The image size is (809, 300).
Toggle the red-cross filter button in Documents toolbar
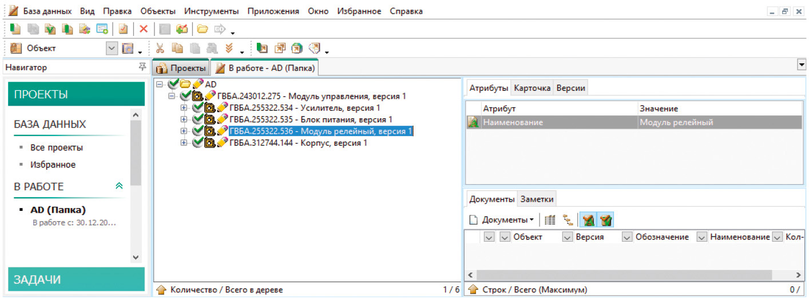(x=588, y=219)
